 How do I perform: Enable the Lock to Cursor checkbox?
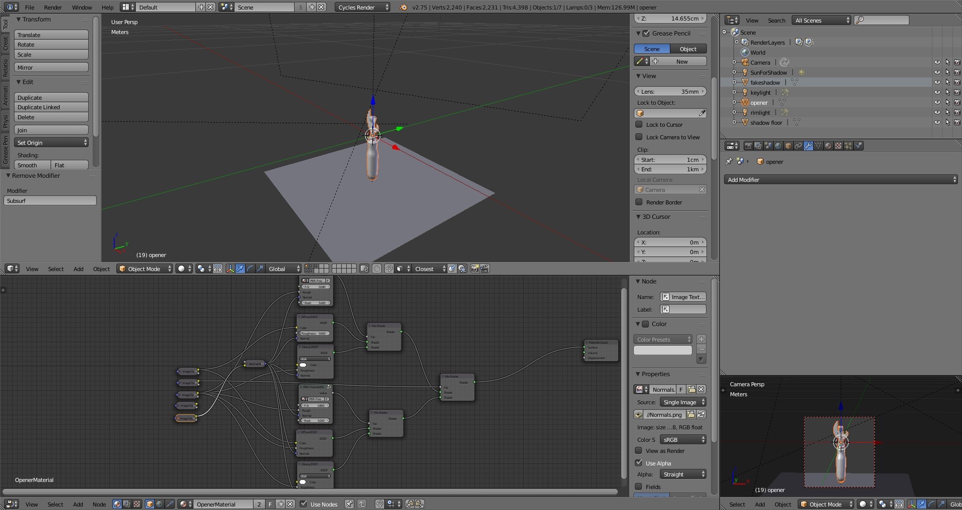pyautogui.click(x=639, y=124)
